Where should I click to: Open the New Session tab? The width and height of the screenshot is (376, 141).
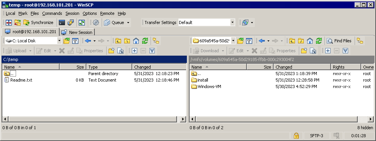77,32
